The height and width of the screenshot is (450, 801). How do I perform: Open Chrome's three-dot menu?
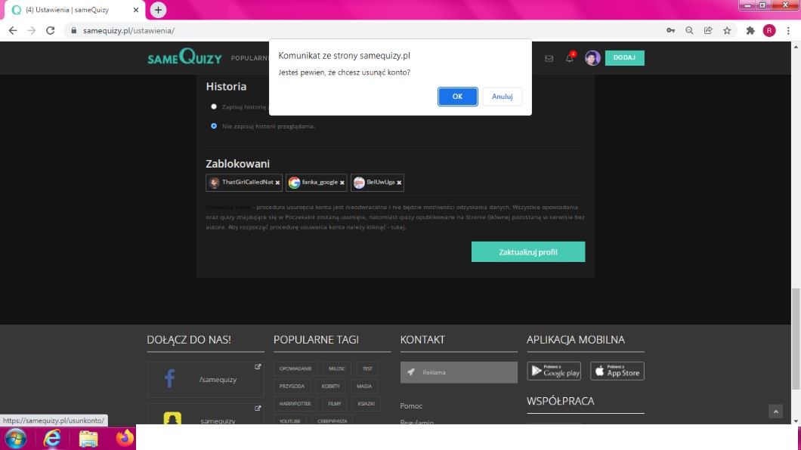click(x=788, y=31)
